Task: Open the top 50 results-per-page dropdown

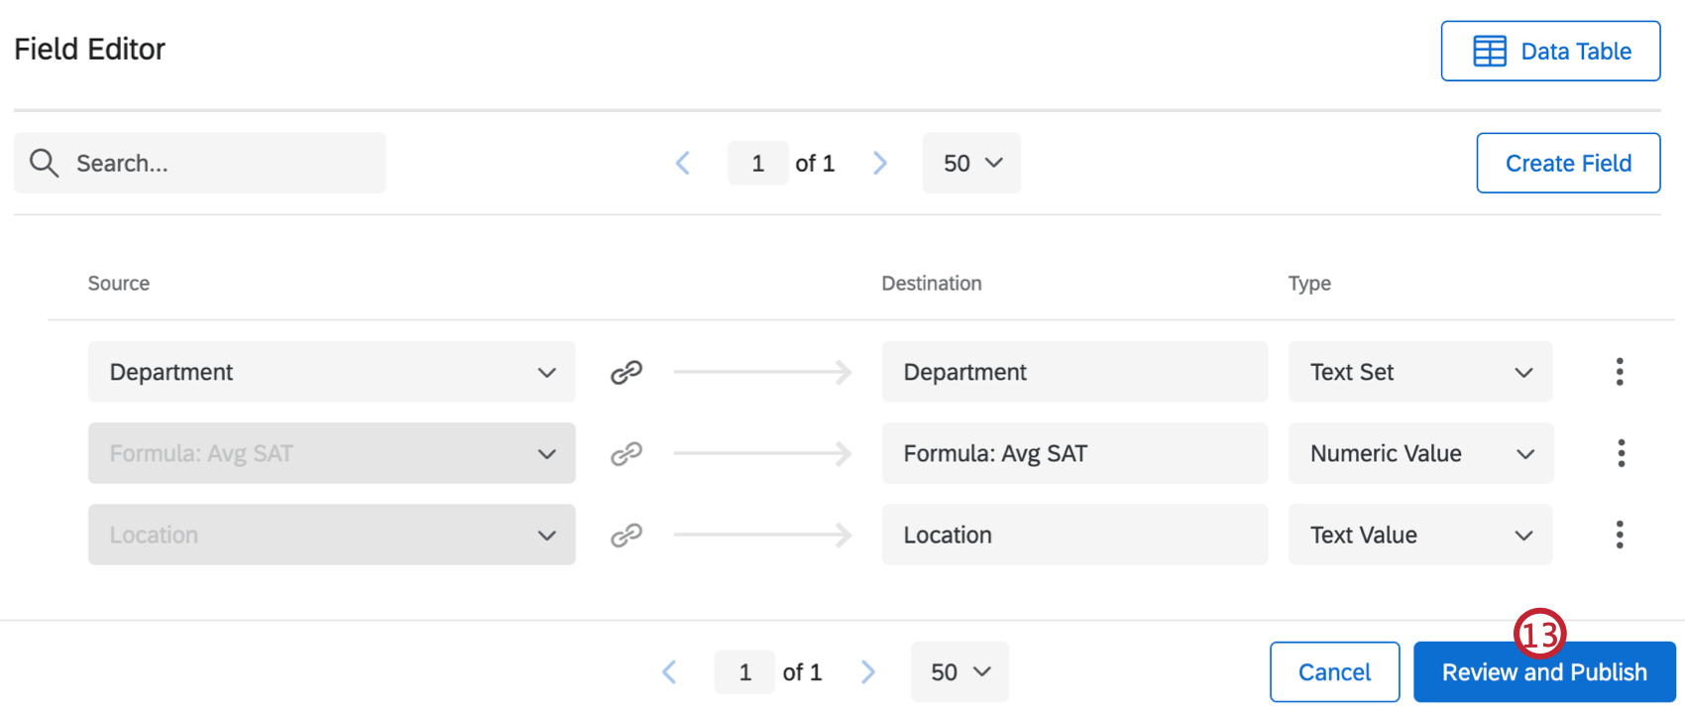Action: (971, 163)
